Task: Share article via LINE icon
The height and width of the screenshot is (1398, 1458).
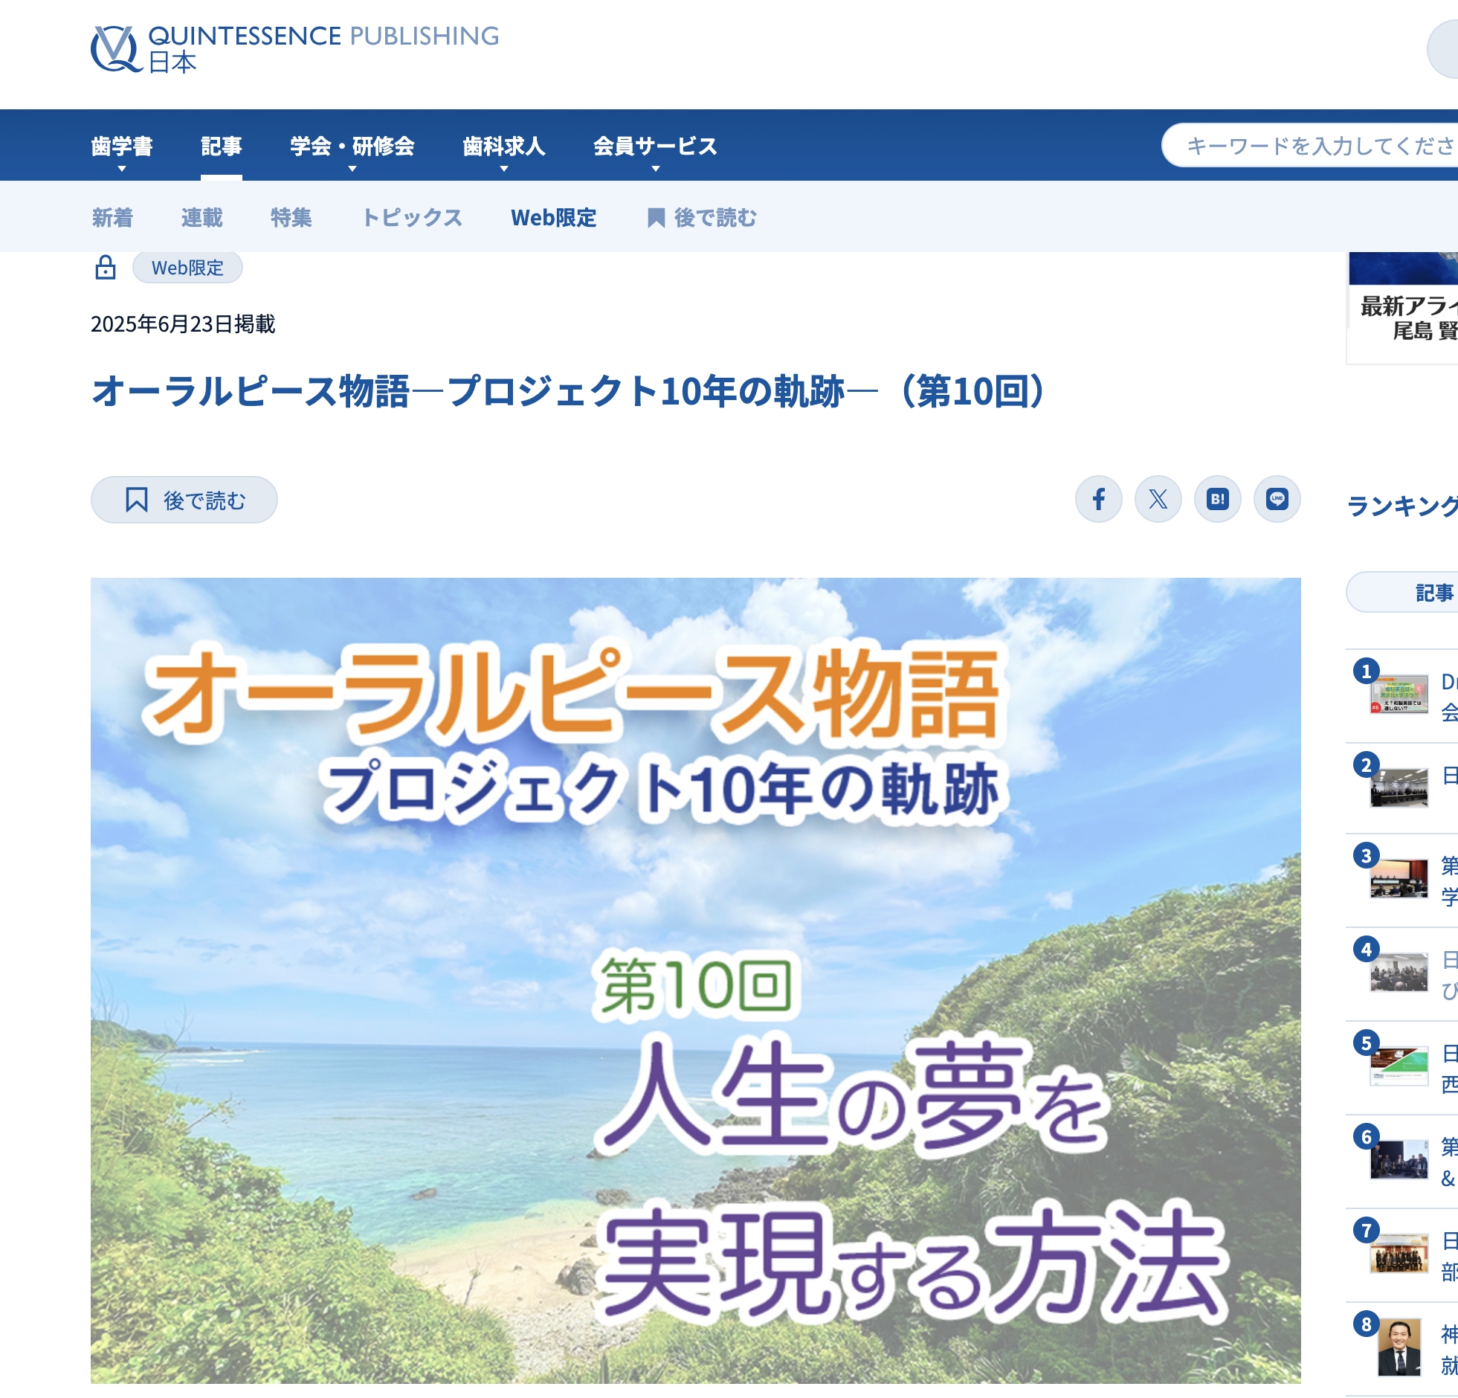Action: [1277, 499]
